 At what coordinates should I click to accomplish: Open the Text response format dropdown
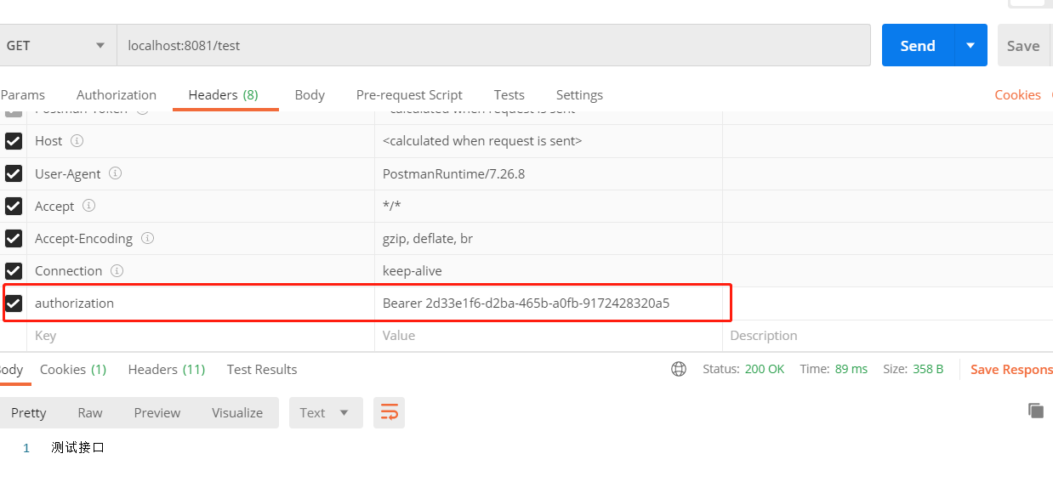[326, 412]
